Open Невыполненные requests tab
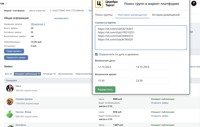The image size is (200, 127). (84, 74)
